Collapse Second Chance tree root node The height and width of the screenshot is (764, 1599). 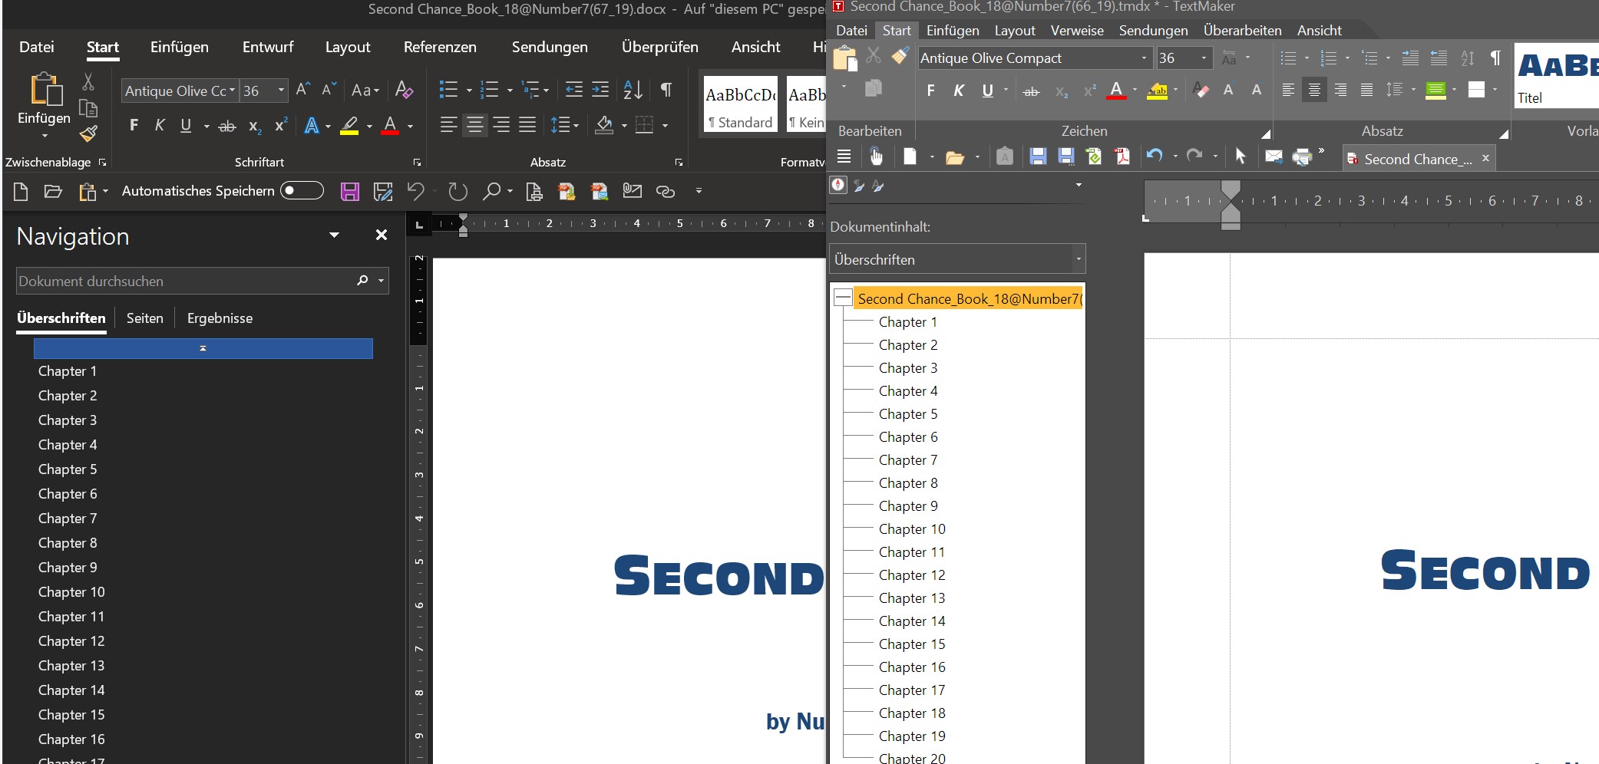tap(843, 298)
